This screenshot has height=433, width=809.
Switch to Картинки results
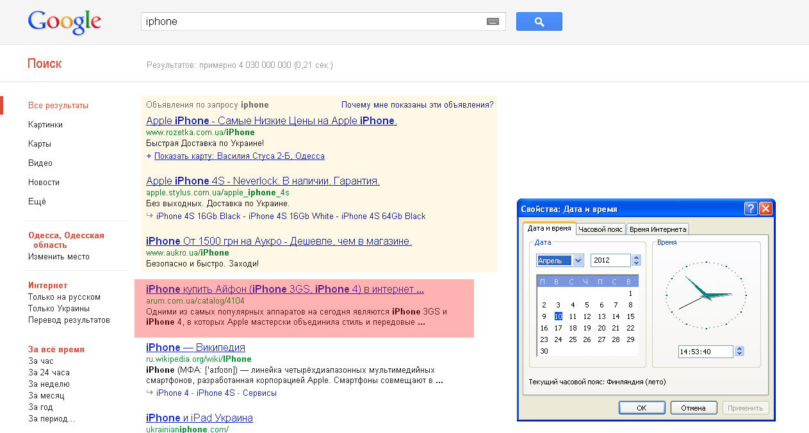coord(45,125)
